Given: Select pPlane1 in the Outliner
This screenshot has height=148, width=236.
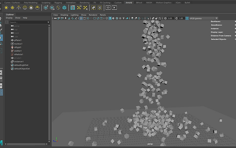Looking at the screenshot, I should 18,40.
